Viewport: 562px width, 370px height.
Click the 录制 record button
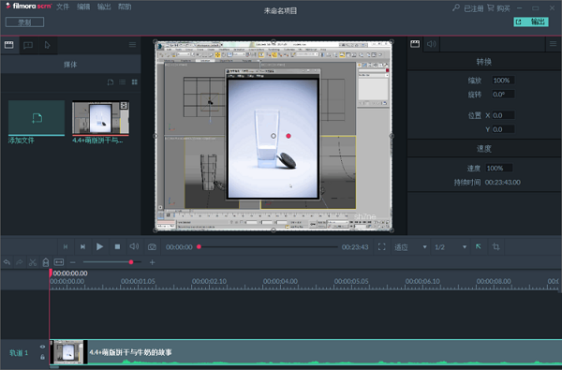[x=24, y=22]
